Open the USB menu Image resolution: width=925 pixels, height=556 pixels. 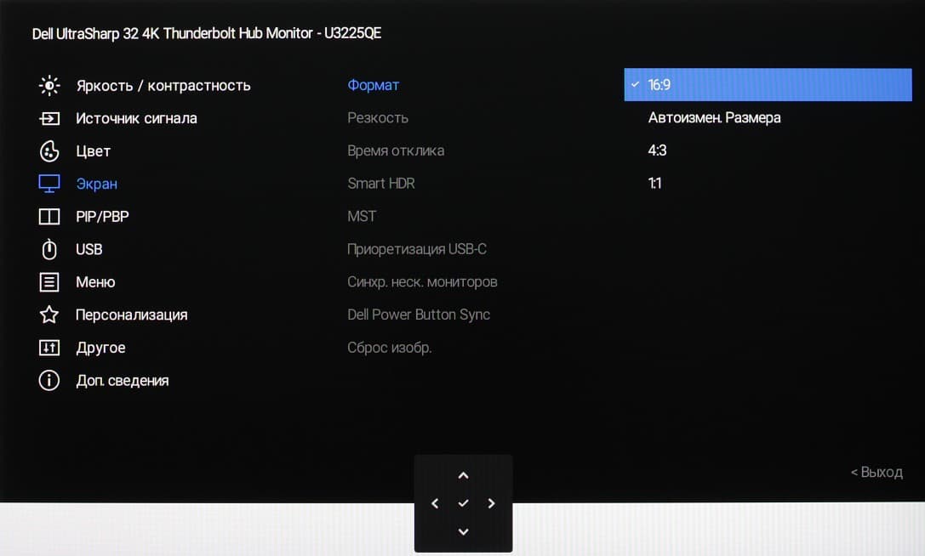(x=89, y=249)
